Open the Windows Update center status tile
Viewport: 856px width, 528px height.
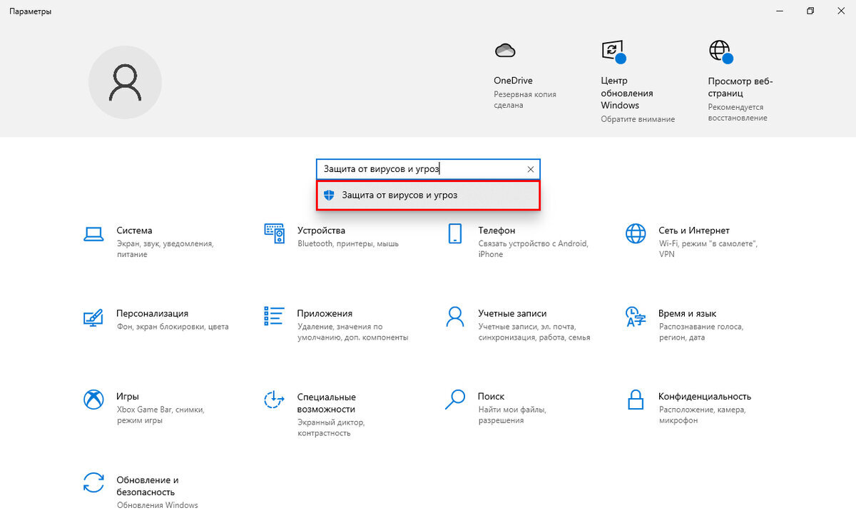(612, 51)
